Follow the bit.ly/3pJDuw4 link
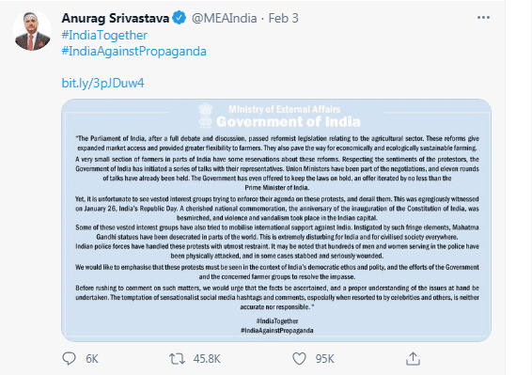Viewport: 532px width, 375px height. (102, 83)
